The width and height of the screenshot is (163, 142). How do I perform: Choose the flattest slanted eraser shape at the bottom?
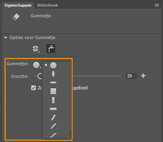[53, 135]
